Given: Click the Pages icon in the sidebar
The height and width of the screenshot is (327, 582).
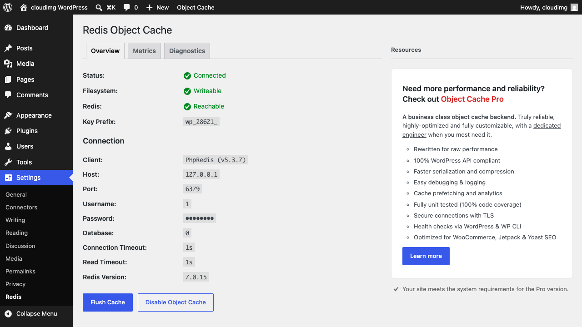Looking at the screenshot, I should click(x=8, y=79).
